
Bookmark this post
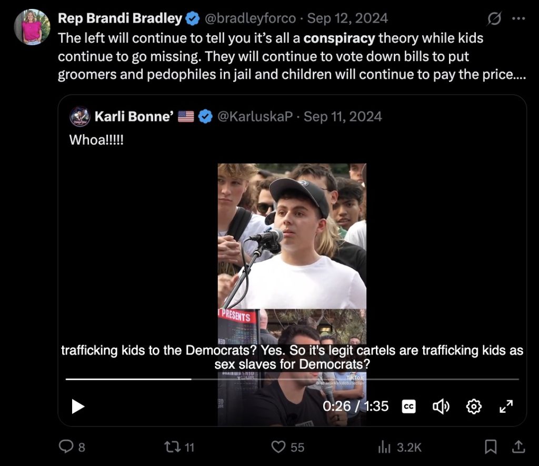(491, 447)
